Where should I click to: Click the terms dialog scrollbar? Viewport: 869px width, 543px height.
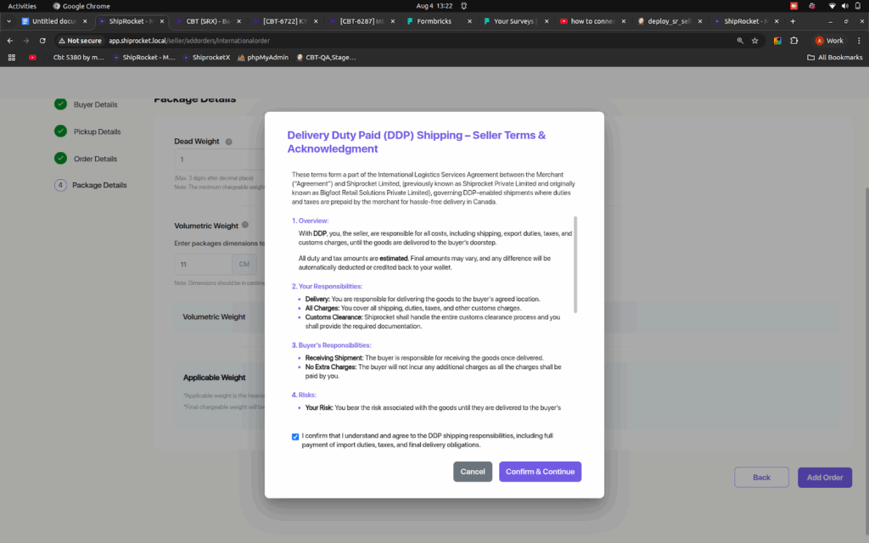[x=575, y=263]
